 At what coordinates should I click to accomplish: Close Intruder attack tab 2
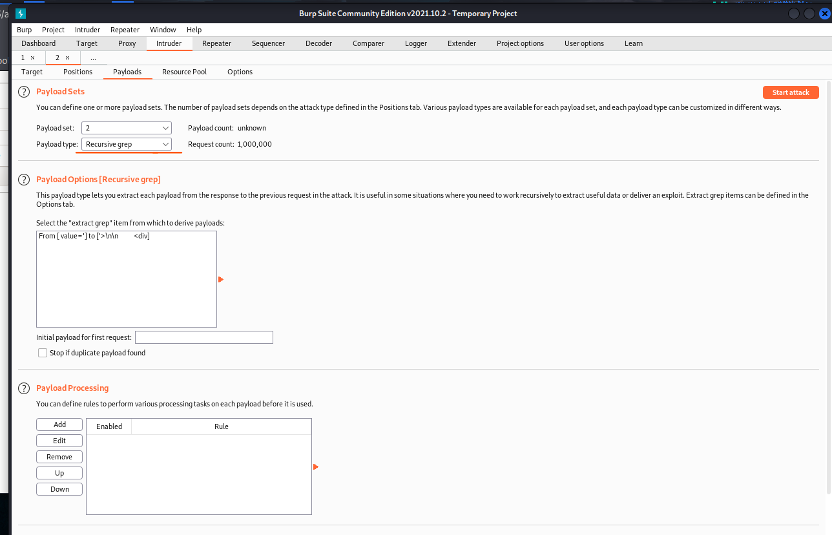[x=67, y=58]
